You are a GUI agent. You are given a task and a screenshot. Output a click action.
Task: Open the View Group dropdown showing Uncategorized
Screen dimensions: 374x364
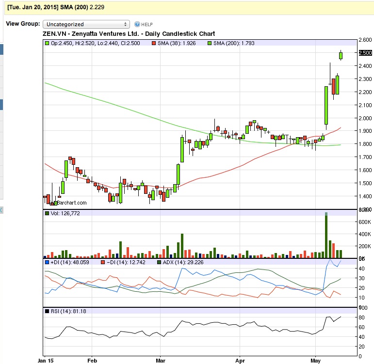(86, 24)
